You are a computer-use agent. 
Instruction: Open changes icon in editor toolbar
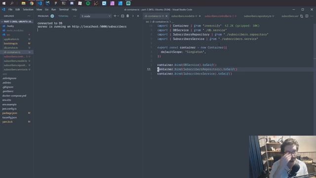pos(302,16)
